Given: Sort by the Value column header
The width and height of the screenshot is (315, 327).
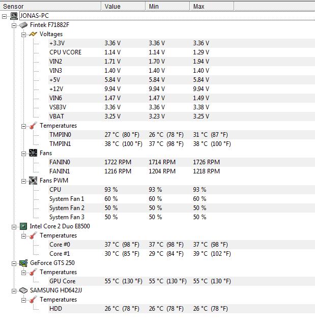Looking at the screenshot, I should (123, 6).
